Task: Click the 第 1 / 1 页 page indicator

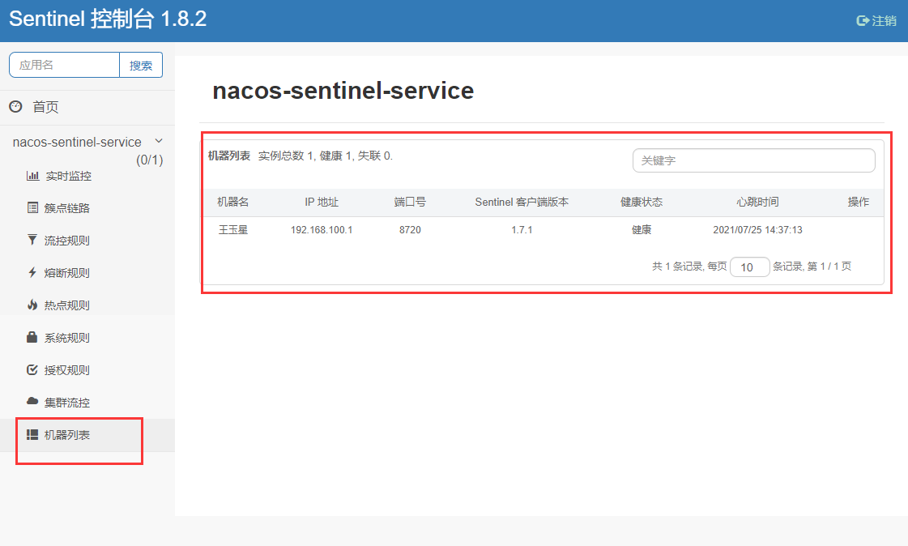Action: click(829, 267)
